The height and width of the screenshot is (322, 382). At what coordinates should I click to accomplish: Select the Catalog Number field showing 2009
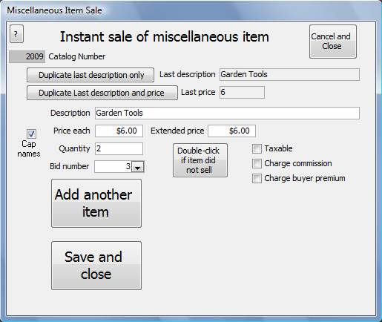pyautogui.click(x=27, y=56)
